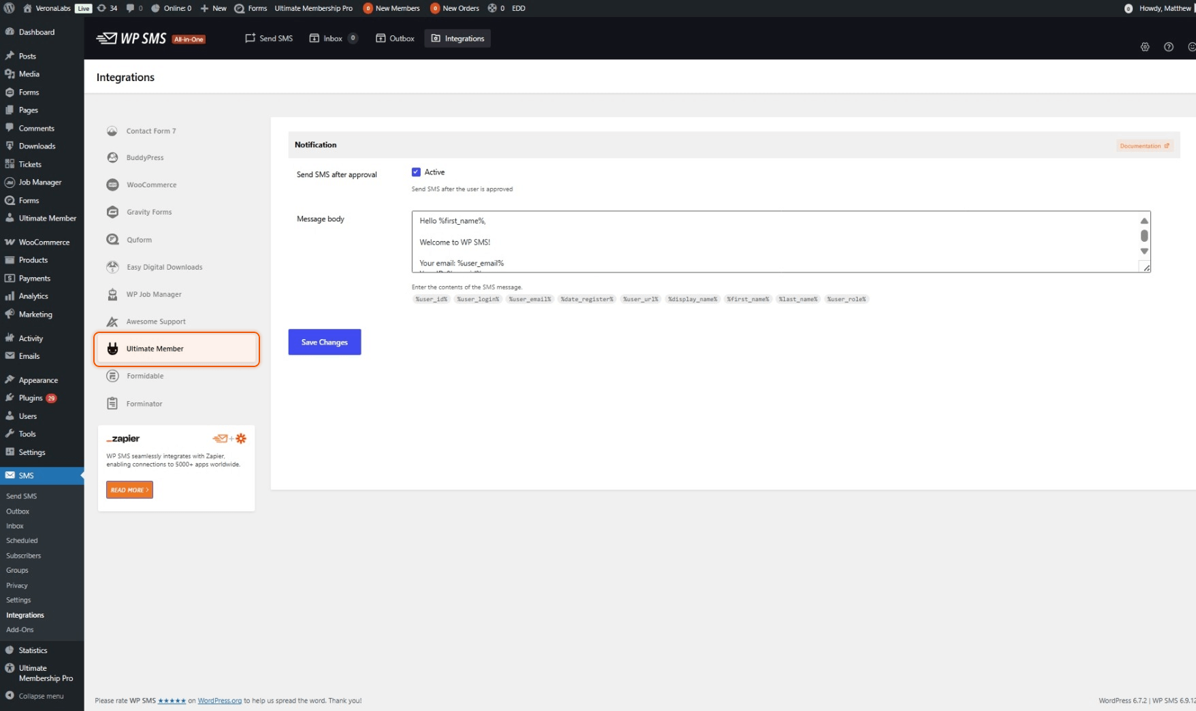Open the Privacy submenu under SMS
The width and height of the screenshot is (1196, 711).
coord(17,586)
